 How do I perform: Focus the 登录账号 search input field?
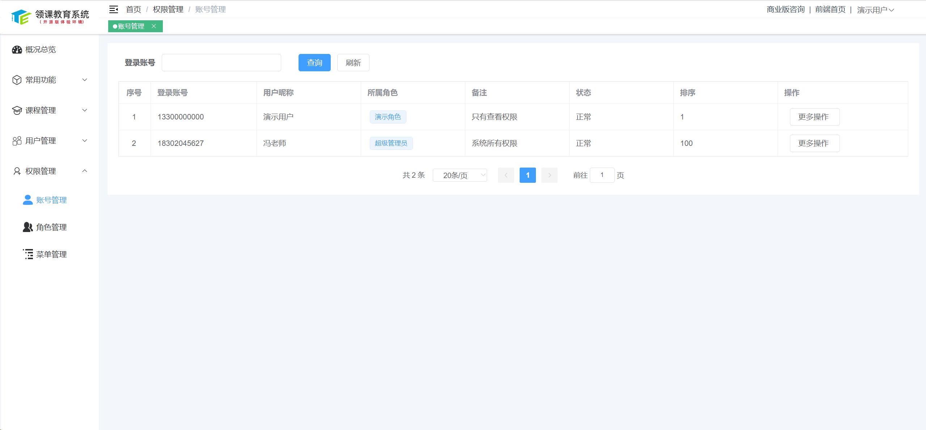coord(221,63)
